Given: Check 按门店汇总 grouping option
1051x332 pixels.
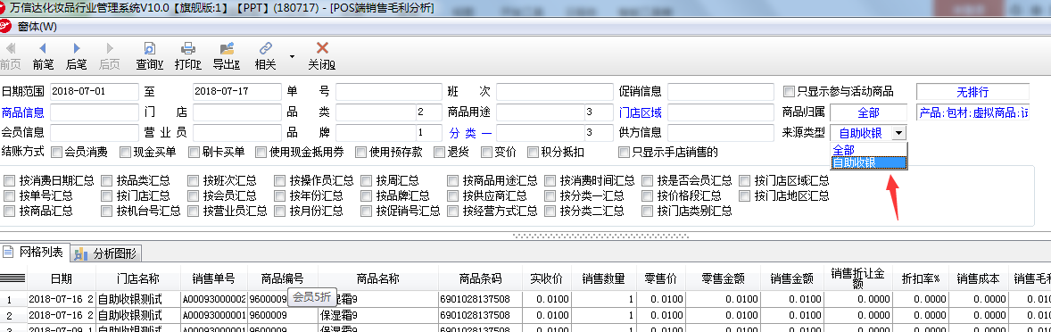Looking at the screenshot, I should click(106, 195).
